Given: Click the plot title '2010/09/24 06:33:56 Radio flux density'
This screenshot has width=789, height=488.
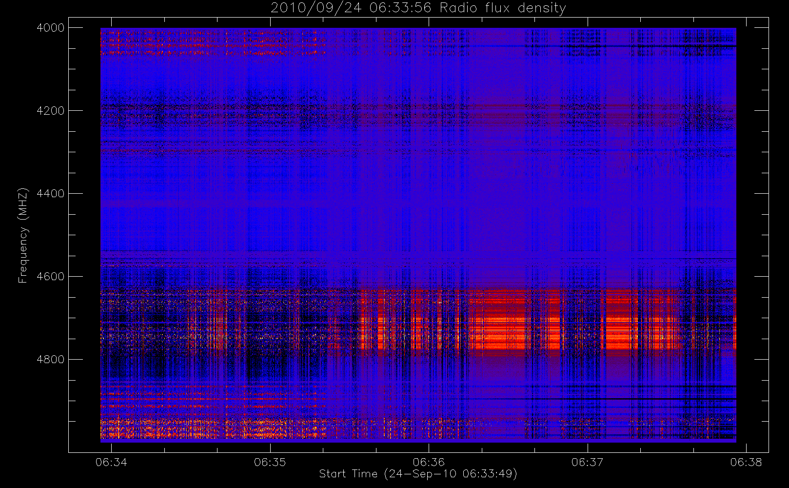Looking at the screenshot, I should tap(418, 8).
